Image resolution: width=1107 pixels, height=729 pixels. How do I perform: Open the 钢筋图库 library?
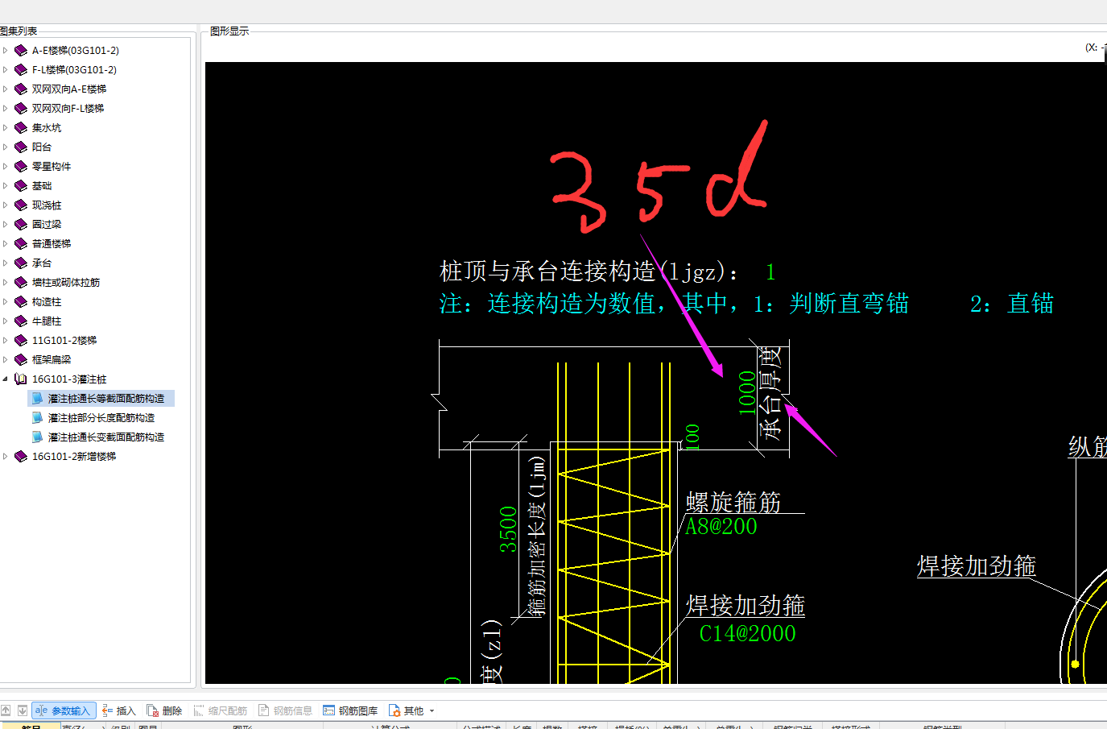[350, 710]
